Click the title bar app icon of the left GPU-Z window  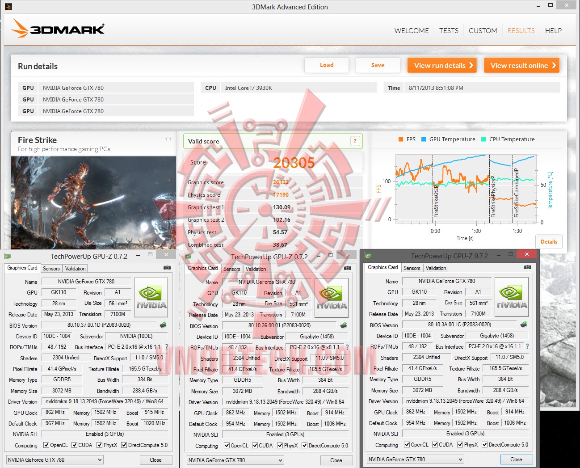coord(8,256)
